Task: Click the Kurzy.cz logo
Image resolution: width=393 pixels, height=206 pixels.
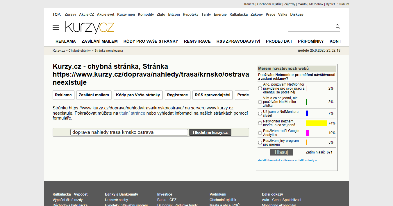Action: pos(90,27)
